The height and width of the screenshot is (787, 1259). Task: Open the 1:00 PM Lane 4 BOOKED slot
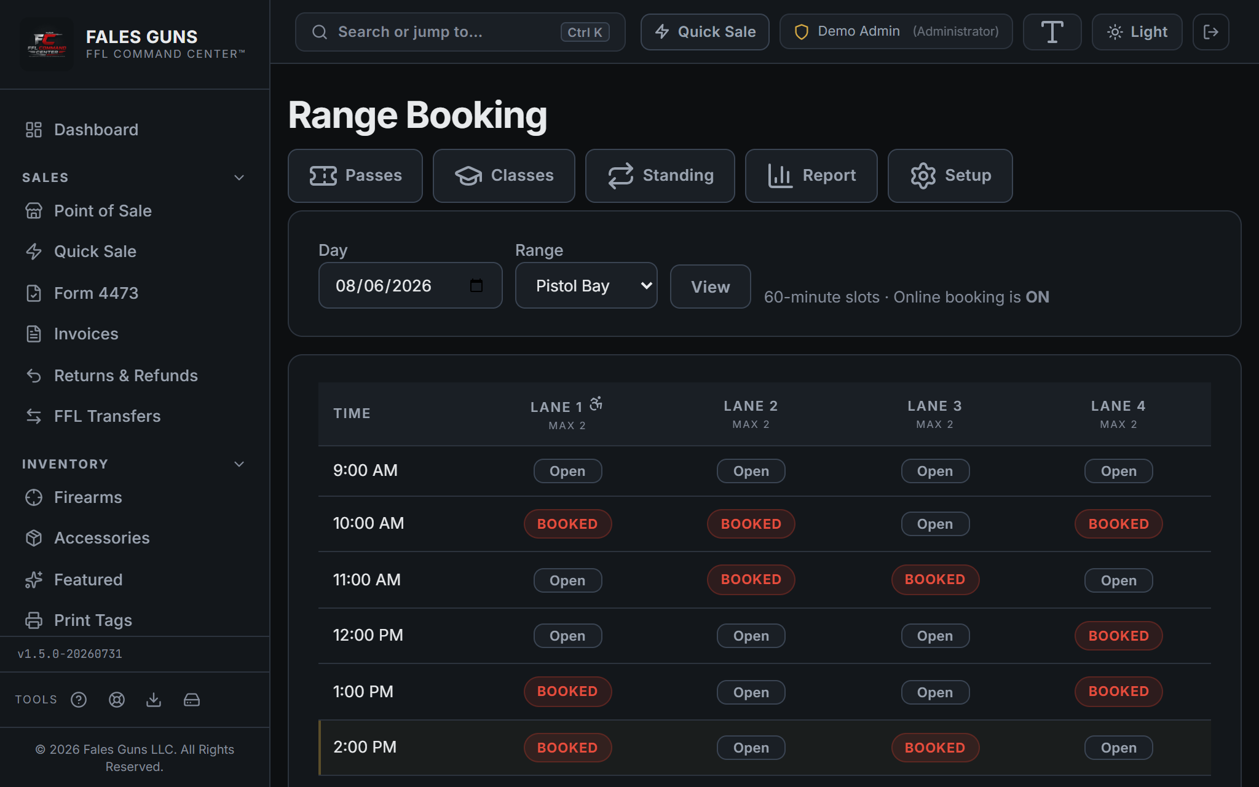point(1118,691)
